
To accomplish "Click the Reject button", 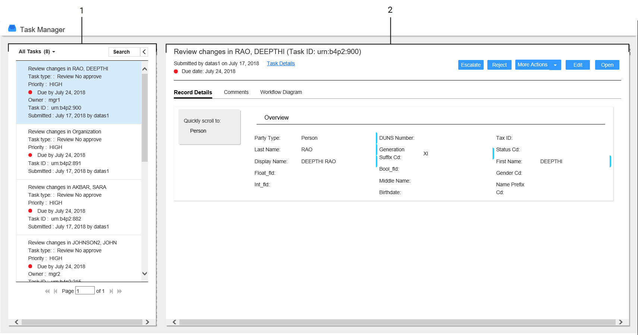I will 499,65.
